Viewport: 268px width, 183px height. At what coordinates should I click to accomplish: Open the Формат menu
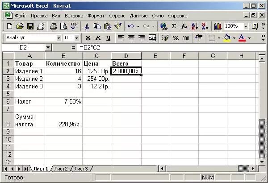tap(96, 16)
